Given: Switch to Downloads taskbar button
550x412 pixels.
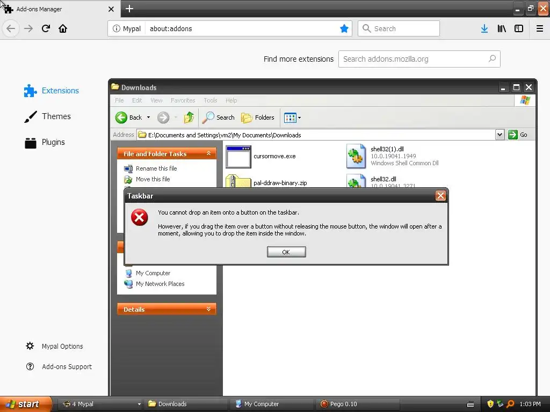Looking at the screenshot, I should point(186,404).
